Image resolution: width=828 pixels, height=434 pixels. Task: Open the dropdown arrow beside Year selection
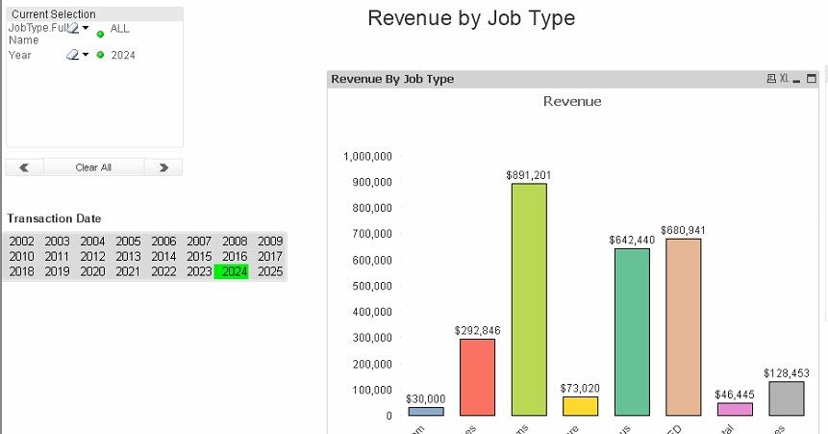[86, 54]
